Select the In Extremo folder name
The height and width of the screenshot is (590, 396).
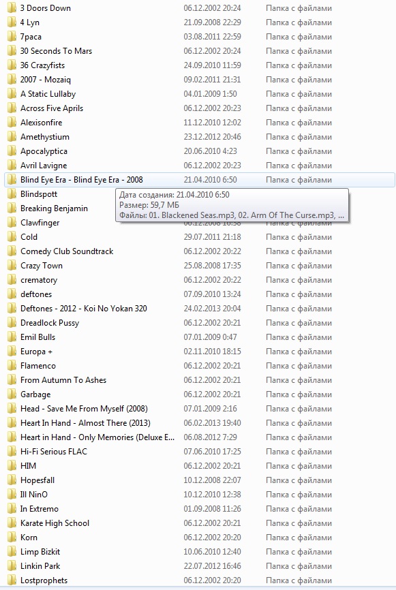pyautogui.click(x=40, y=509)
